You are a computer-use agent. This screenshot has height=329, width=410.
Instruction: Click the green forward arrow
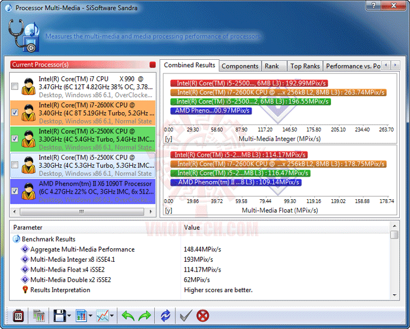[x=145, y=316]
